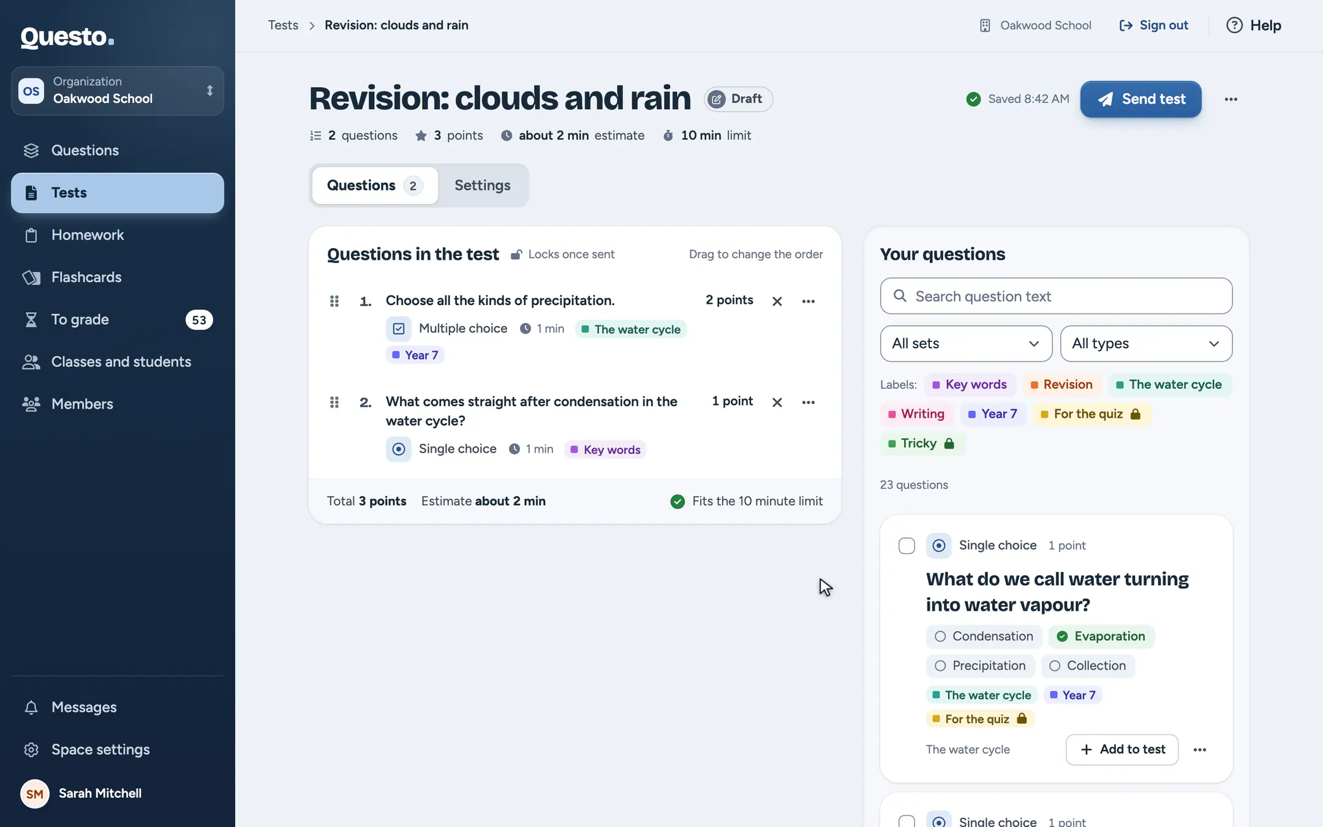Open the test's more options menu
The width and height of the screenshot is (1323, 827).
tap(1231, 99)
